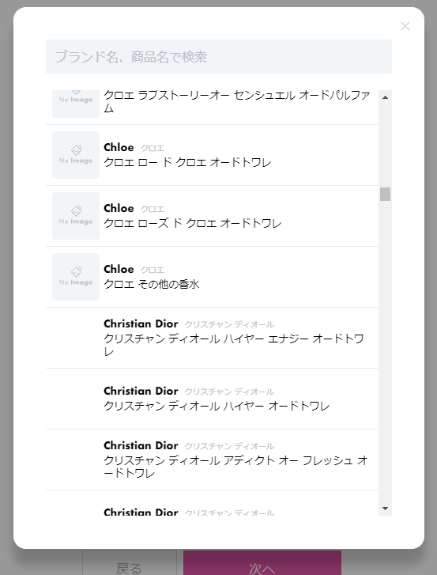
Task: Click the scrollbar up arrow
Action: click(385, 97)
